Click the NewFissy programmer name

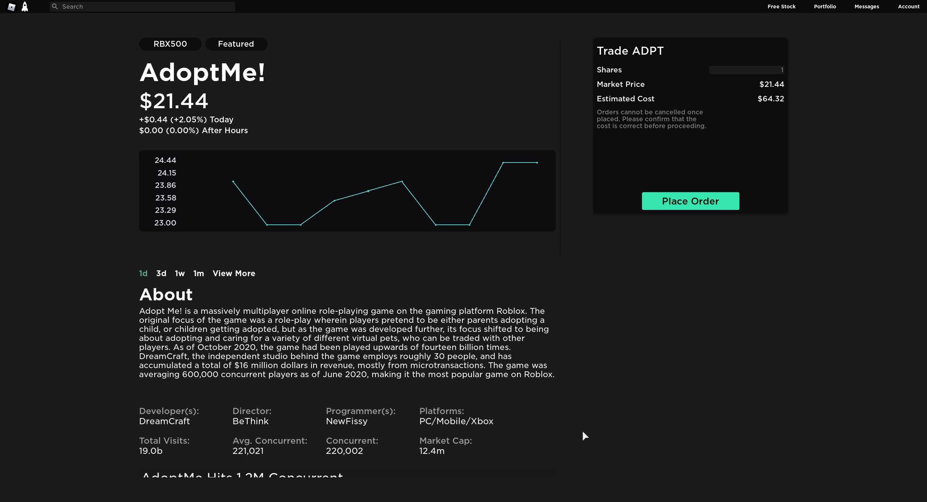[x=347, y=421]
